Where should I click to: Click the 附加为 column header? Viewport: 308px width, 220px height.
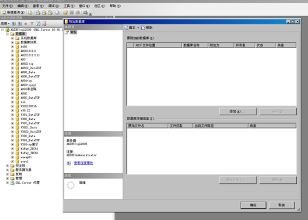221,45
